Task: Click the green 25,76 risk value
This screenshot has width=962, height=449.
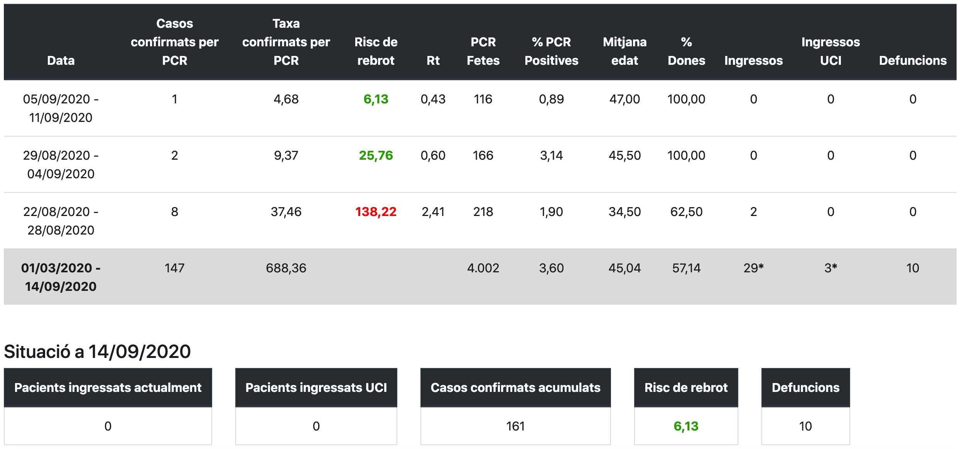Action: click(376, 155)
